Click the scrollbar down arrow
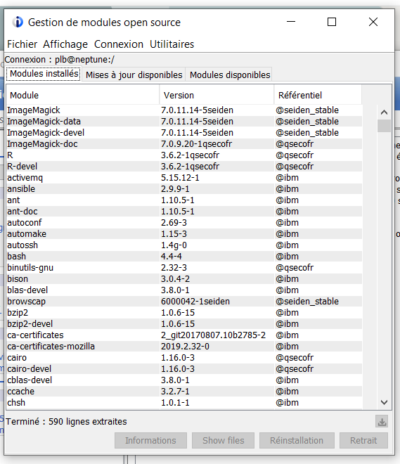 (384, 402)
